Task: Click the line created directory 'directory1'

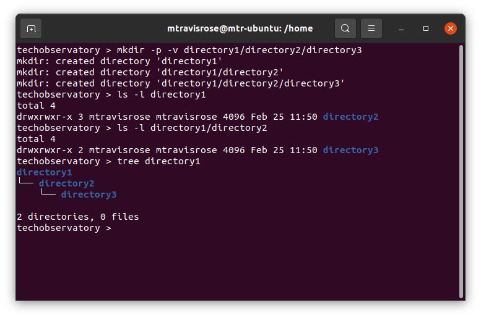Action: [x=119, y=61]
